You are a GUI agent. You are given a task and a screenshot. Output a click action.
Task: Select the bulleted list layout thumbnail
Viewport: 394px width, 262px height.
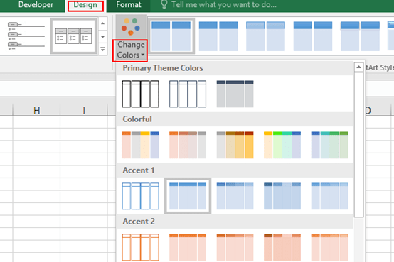click(x=26, y=36)
